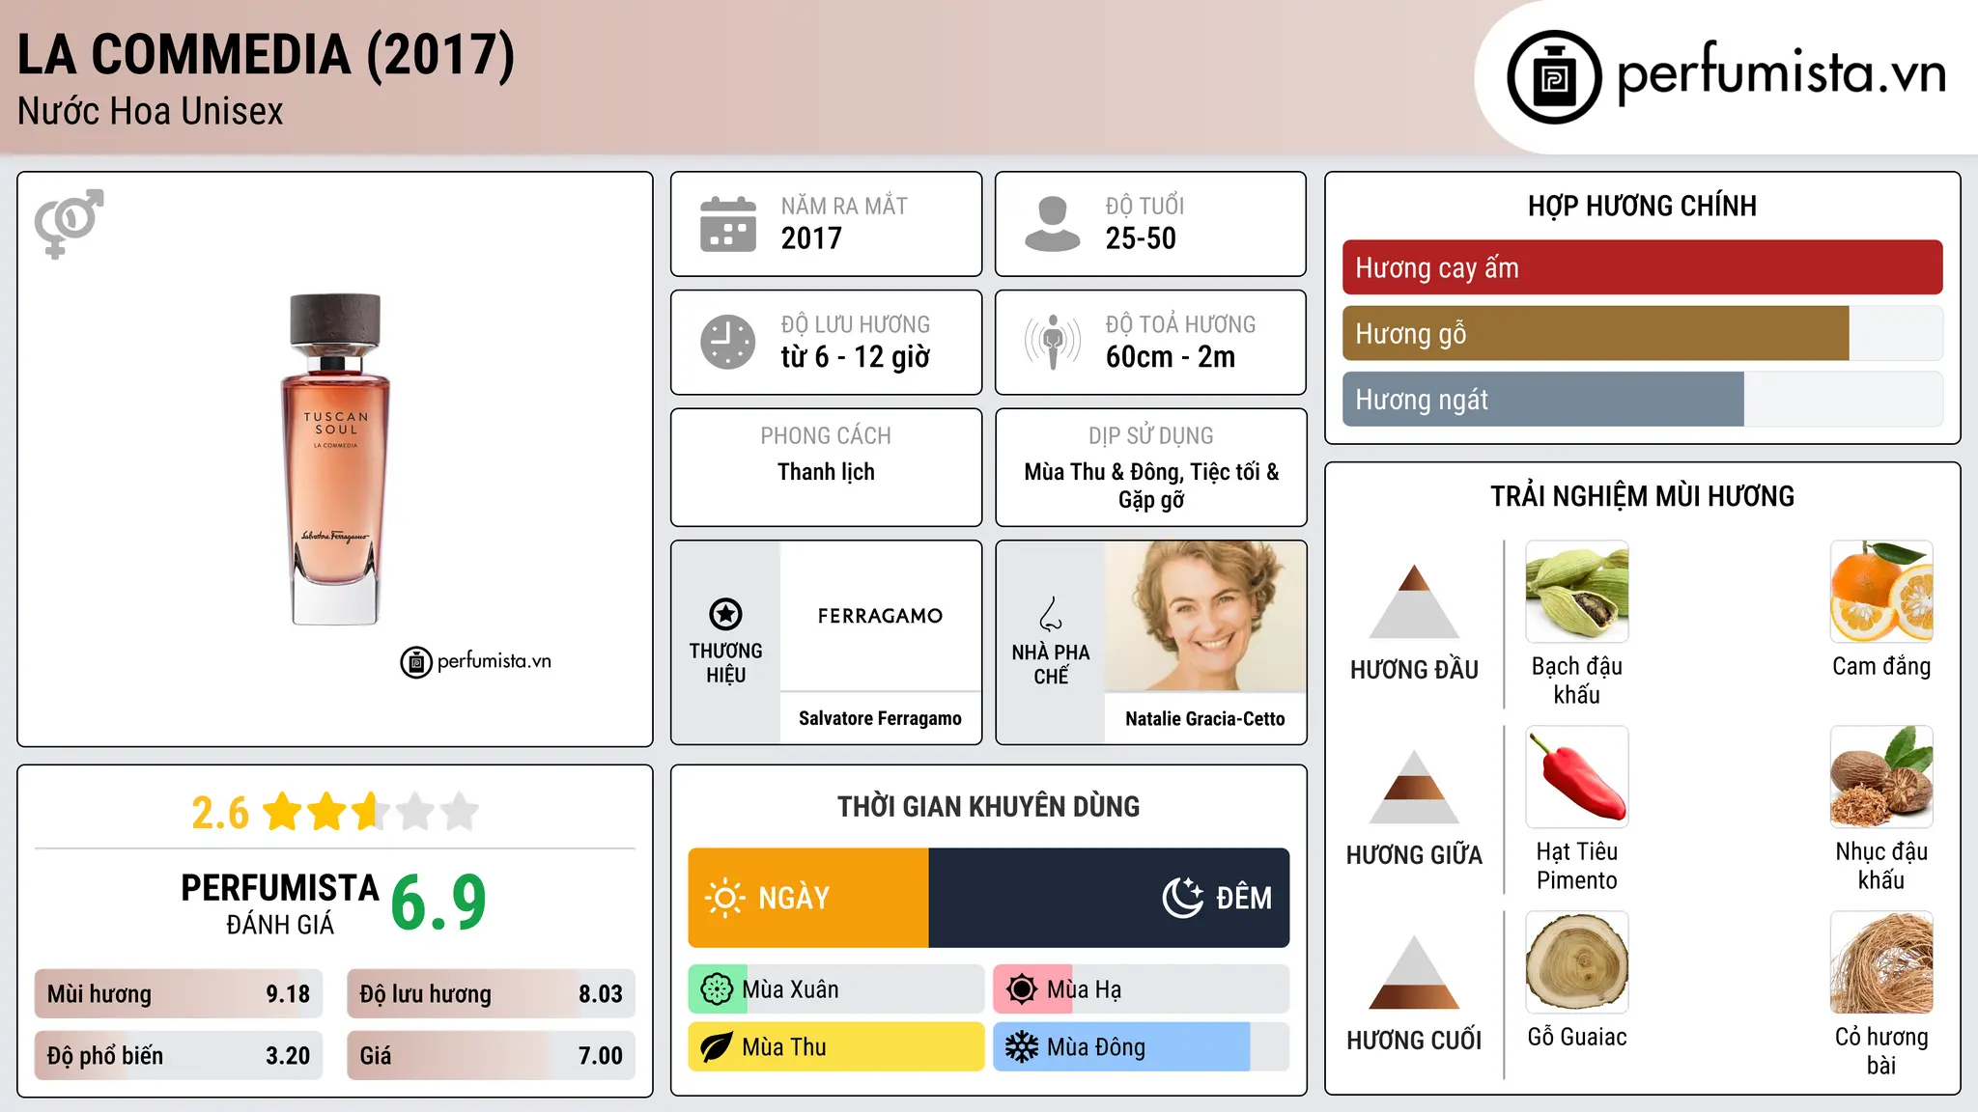Image resolution: width=1978 pixels, height=1112 pixels.
Task: Click the green 6.9 Perfumista score
Action: point(438,902)
